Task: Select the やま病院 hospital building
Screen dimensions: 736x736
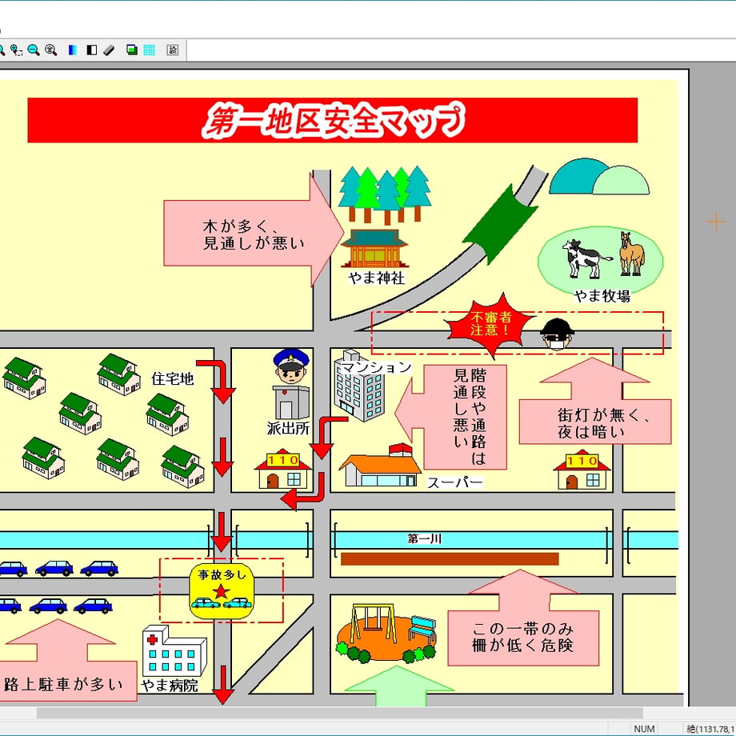Action: point(174,650)
